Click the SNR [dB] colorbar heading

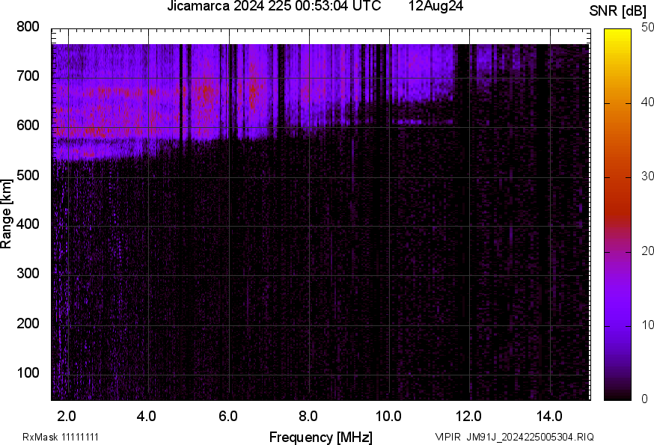click(x=617, y=11)
